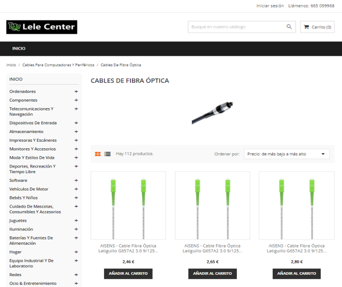The height and width of the screenshot is (287, 342).
Task: Click the search magnifier icon
Action: [x=289, y=27]
